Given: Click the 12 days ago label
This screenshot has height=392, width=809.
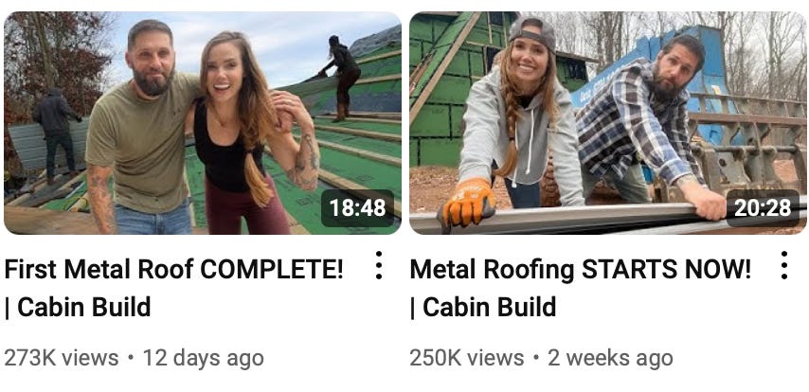Looking at the screenshot, I should tap(204, 358).
